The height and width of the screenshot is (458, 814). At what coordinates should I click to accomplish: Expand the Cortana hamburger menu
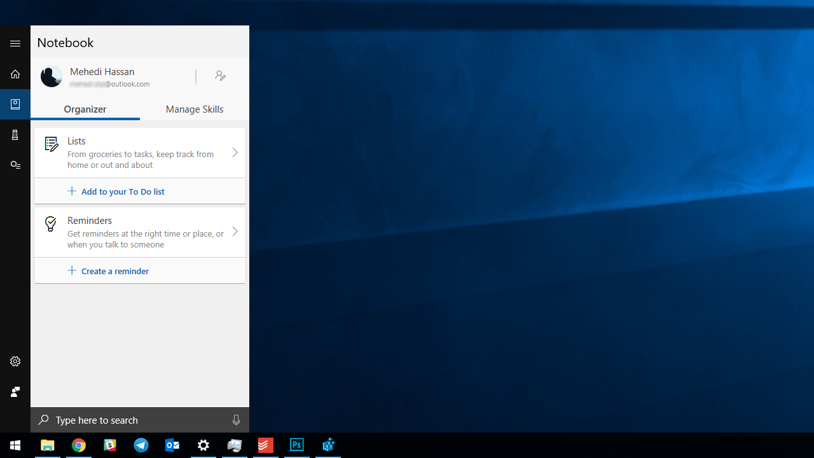tap(15, 44)
